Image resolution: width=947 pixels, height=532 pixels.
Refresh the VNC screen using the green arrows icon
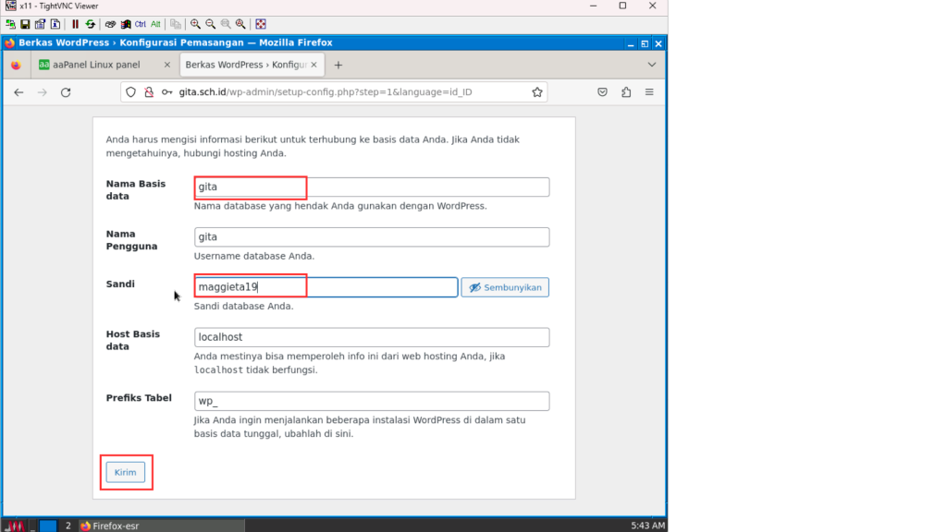(x=90, y=24)
